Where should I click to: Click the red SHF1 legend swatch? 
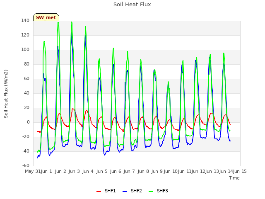click(99, 192)
